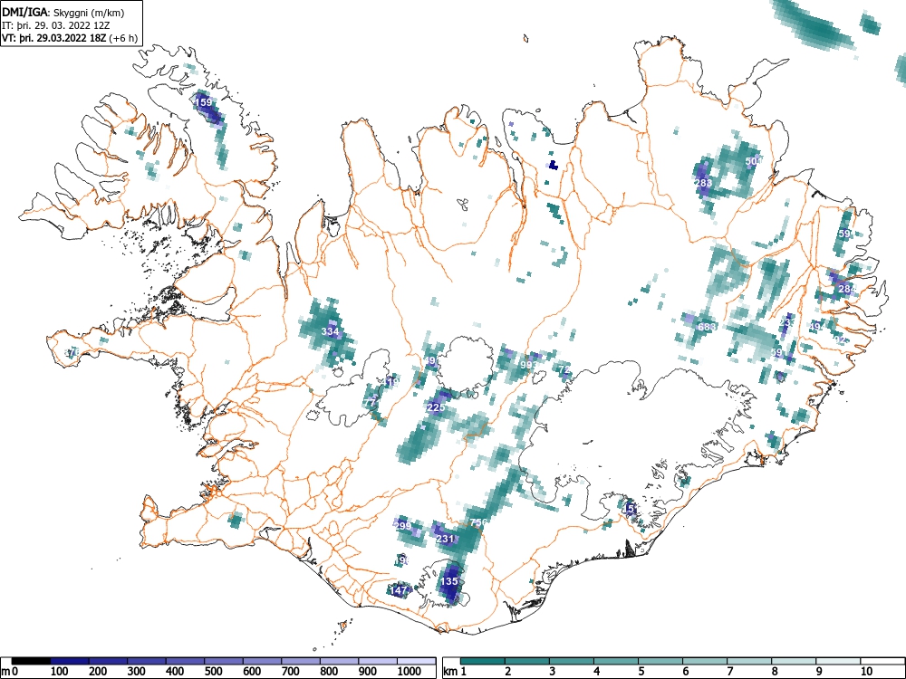The image size is (906, 679).
Task: Click the '299' visibility value on the map
Action: point(402,526)
